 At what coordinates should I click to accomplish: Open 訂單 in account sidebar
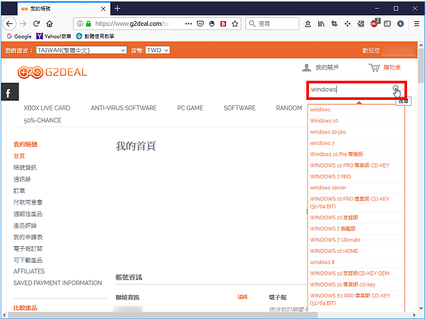(19, 191)
